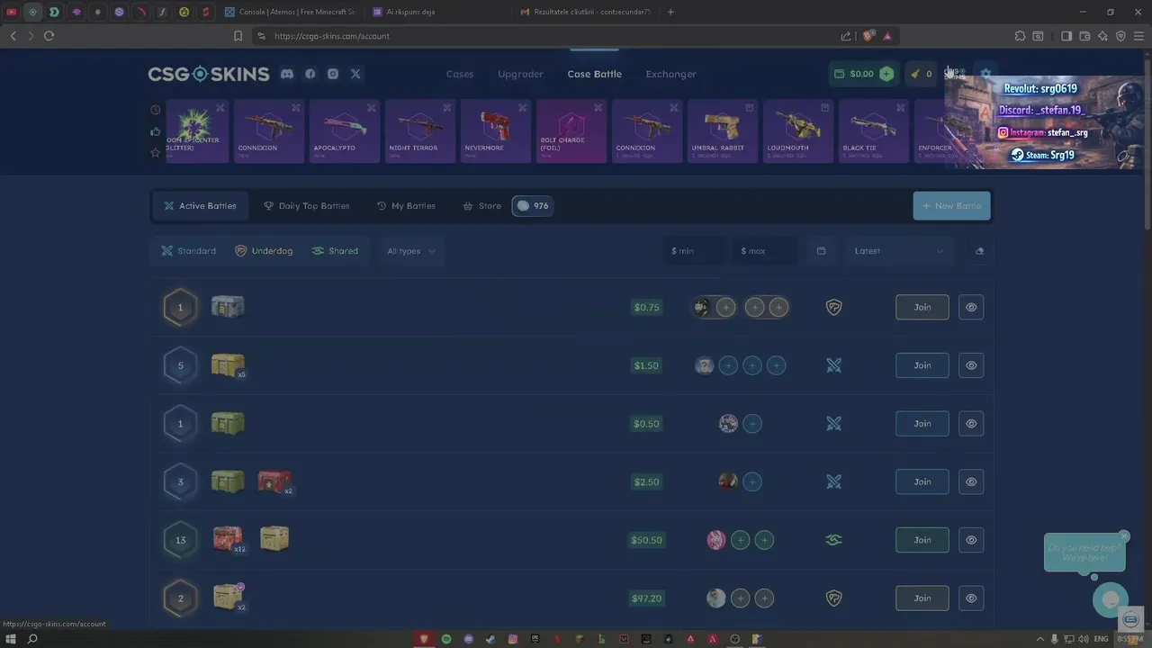This screenshot has width=1152, height=648.
Task: Watch the $1.50 battle via eye icon
Action: (971, 365)
